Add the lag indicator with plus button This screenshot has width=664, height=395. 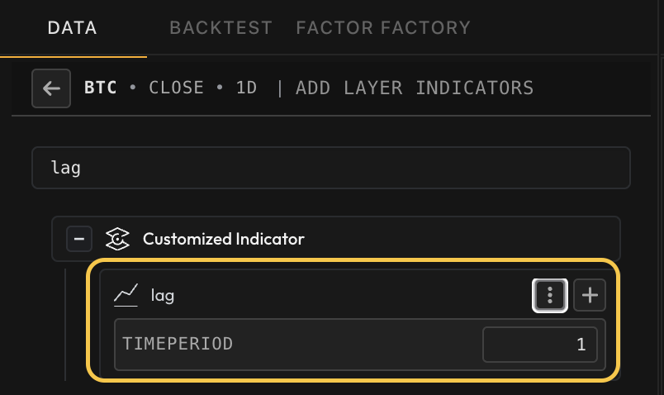click(x=590, y=295)
